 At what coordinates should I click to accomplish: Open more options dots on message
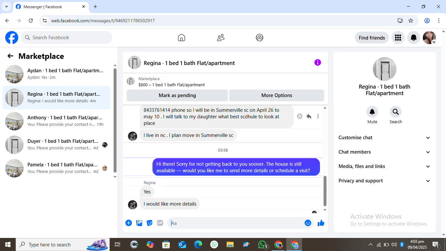pyautogui.click(x=318, y=116)
